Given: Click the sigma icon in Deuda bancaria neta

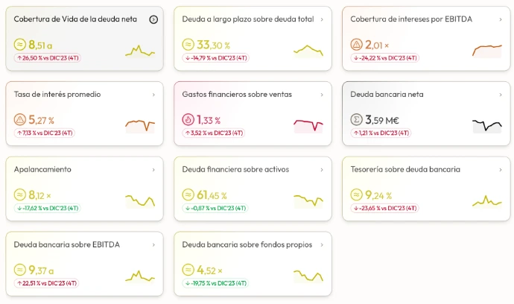Looking at the screenshot, I should 356,119.
